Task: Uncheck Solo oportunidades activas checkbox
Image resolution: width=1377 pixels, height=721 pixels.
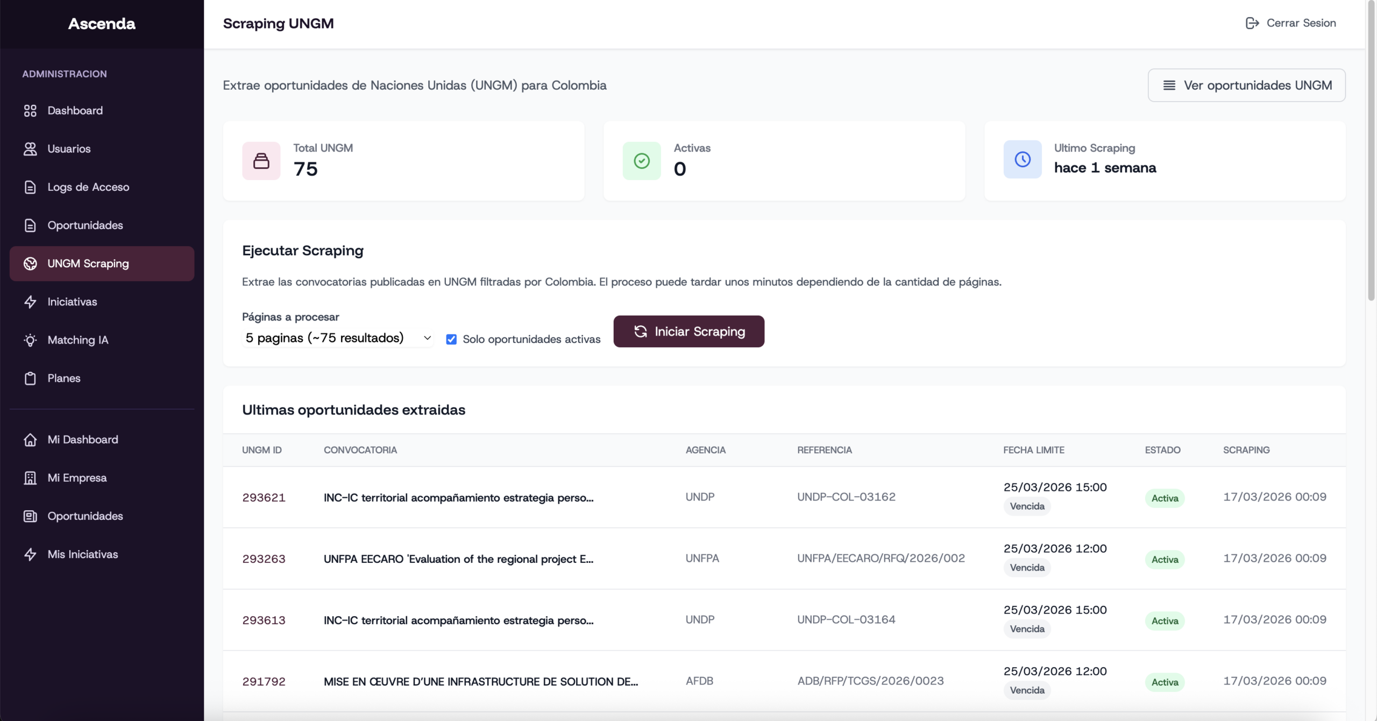Action: click(x=451, y=339)
